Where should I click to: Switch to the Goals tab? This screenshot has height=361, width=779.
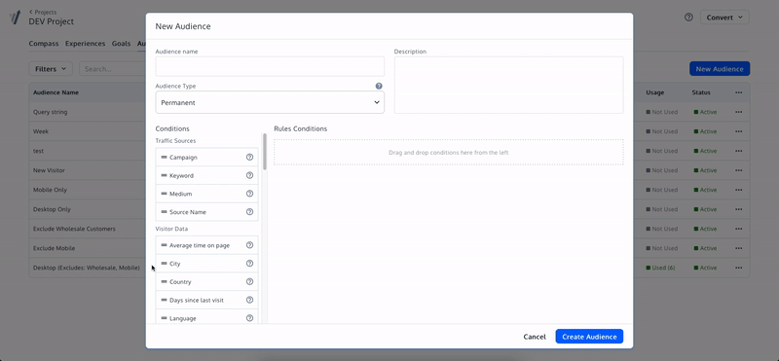[121, 44]
